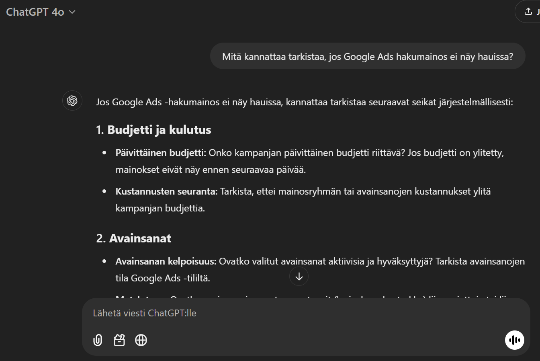Click 'mainokset eivät näy ennen seuraavaa päivää.' line

(211, 170)
